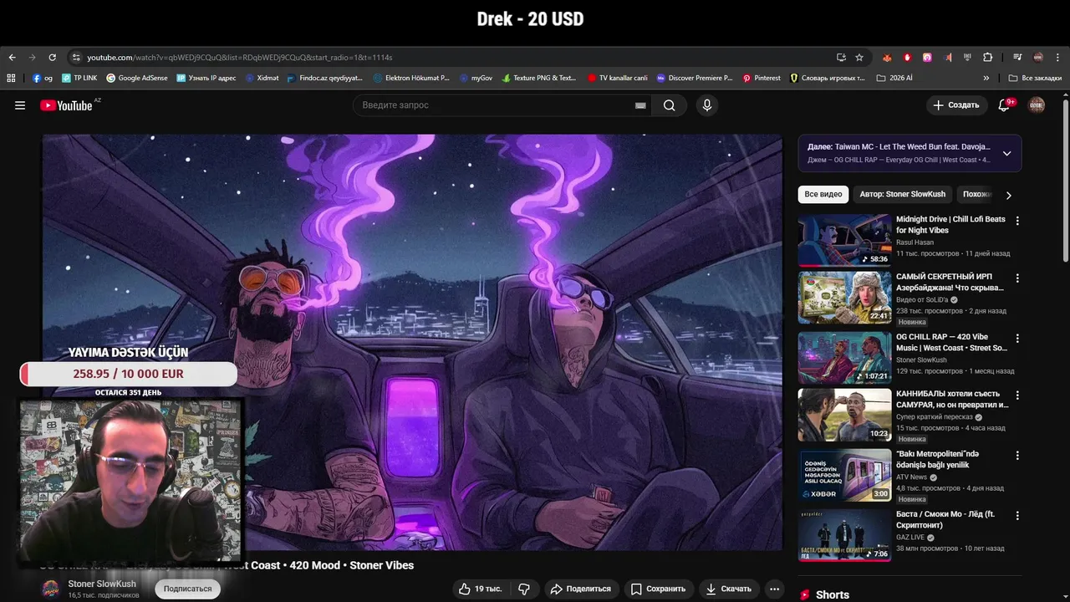Open the Stoner SlowKush channel name
Screen dimensions: 1070x602
click(102, 584)
